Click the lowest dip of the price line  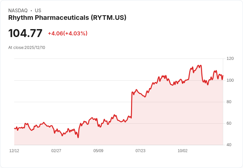point(78,137)
